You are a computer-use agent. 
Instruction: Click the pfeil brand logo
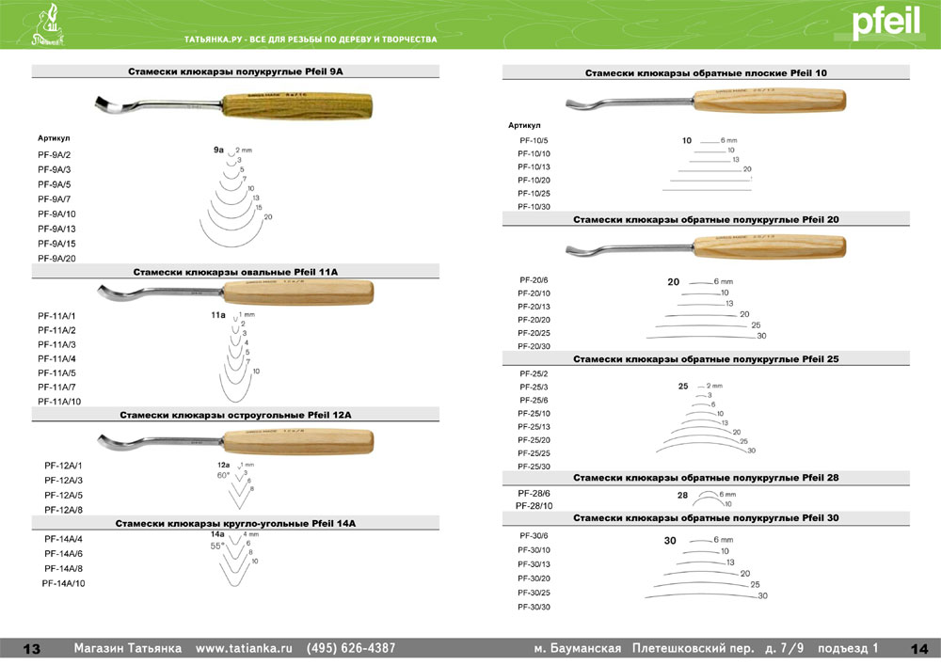pos(885,23)
